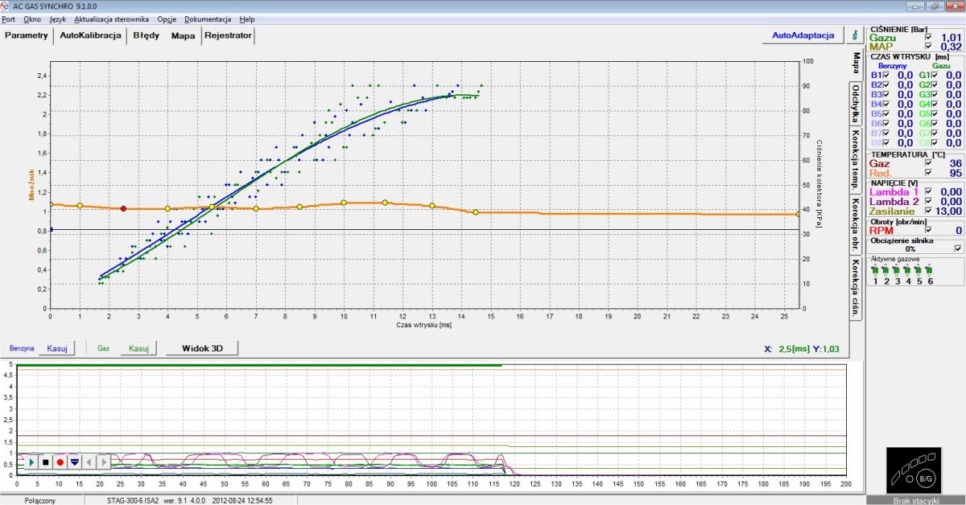Toggle the Red. temperature checkbox
Viewport: 966px width, 505px height.
tap(929, 172)
